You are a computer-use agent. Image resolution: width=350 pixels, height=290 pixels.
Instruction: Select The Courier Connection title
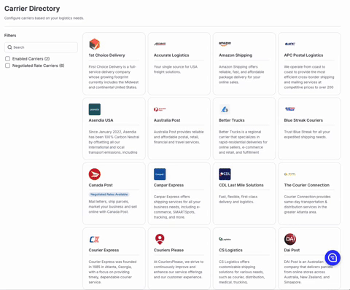(307, 185)
